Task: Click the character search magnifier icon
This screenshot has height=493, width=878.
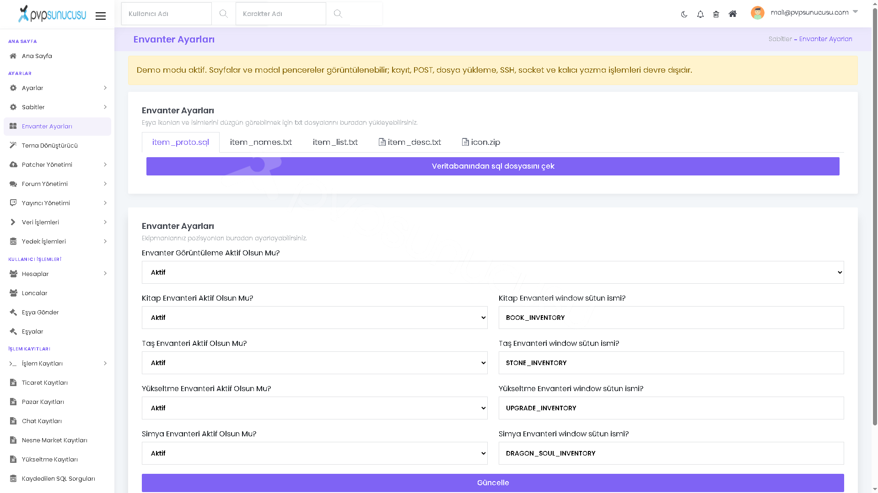Action: click(338, 14)
